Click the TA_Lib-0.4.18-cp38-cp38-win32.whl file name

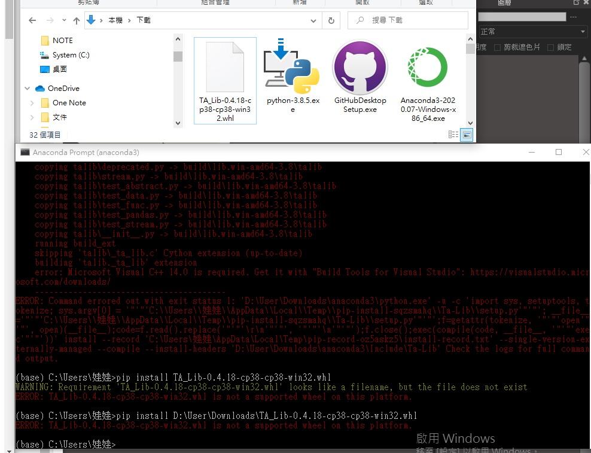[x=225, y=110]
